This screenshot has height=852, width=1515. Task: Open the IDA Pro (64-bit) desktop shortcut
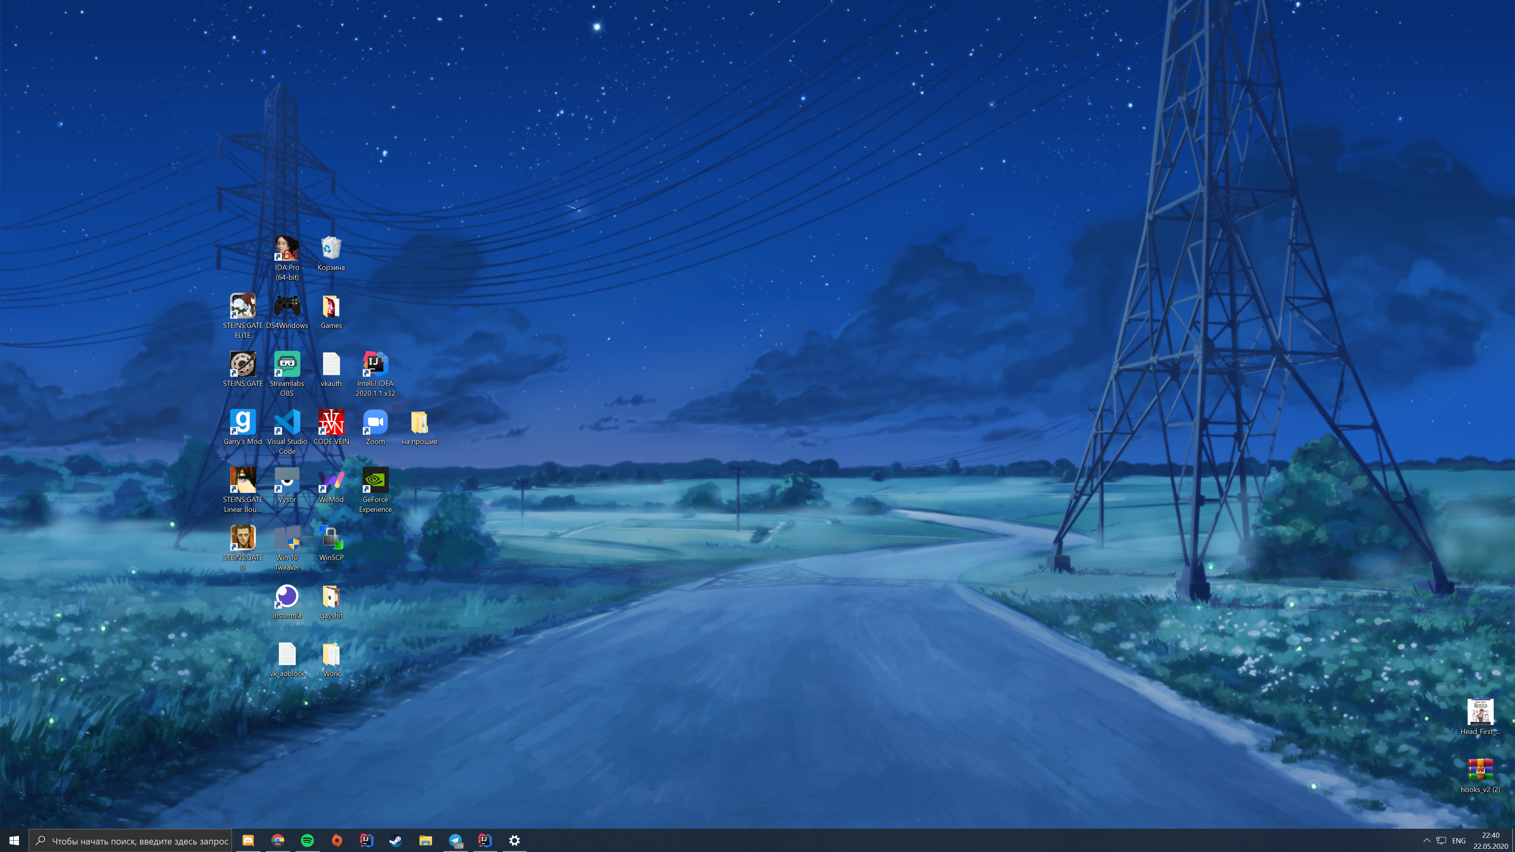coord(287,258)
